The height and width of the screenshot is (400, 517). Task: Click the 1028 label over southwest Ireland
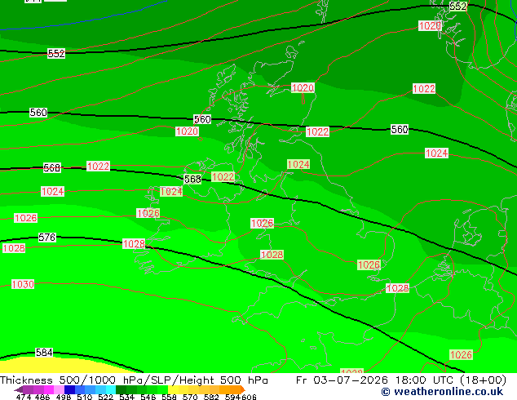(134, 244)
